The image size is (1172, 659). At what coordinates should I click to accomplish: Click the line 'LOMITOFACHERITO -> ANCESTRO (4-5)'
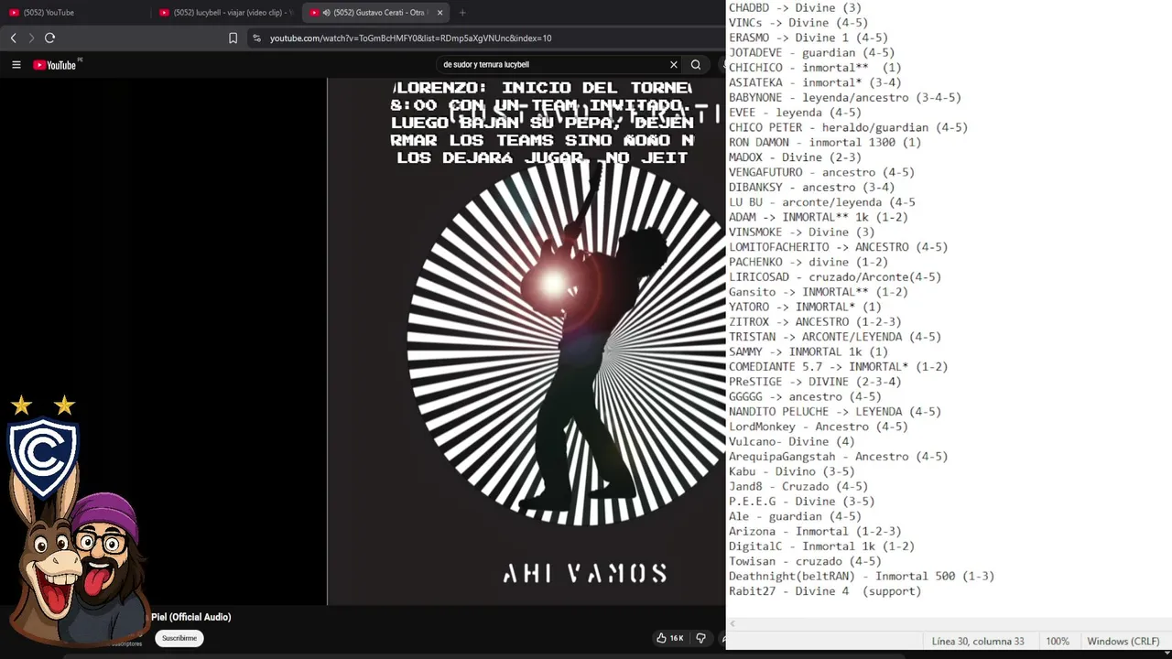click(x=838, y=247)
